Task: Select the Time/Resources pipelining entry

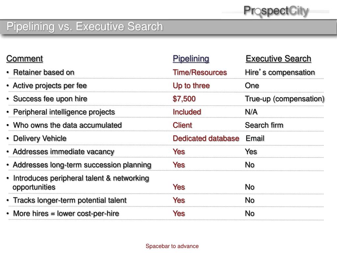Action: pos(200,72)
